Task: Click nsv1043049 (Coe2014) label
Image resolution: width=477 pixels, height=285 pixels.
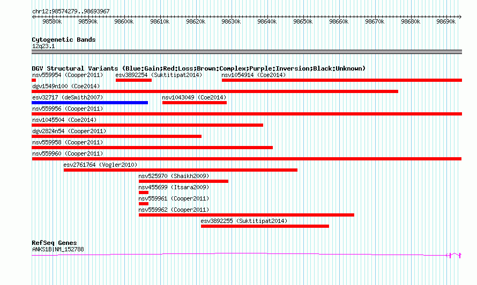Action: (x=194, y=97)
